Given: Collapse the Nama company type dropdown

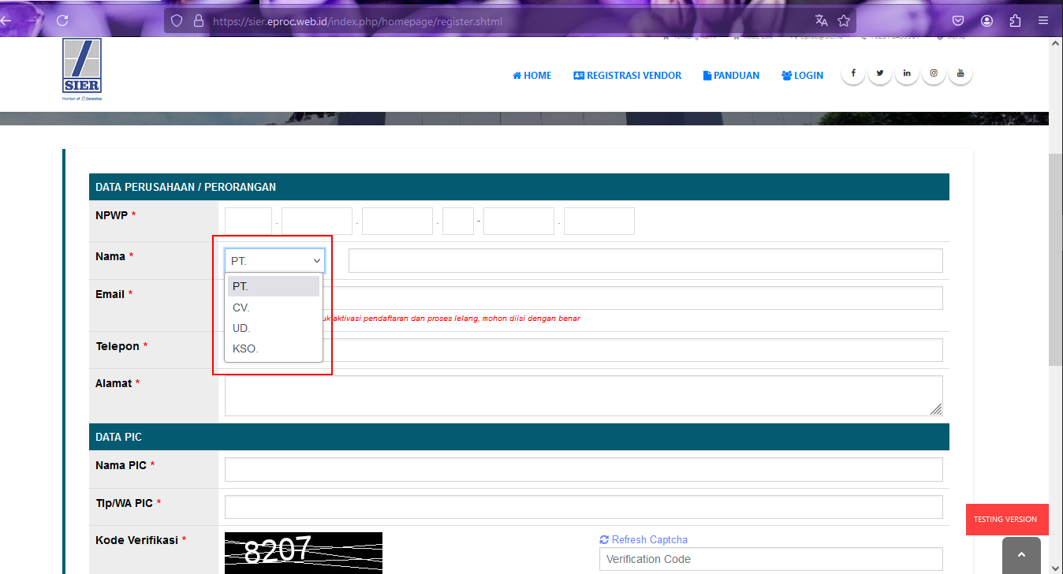Looking at the screenshot, I should (x=274, y=261).
